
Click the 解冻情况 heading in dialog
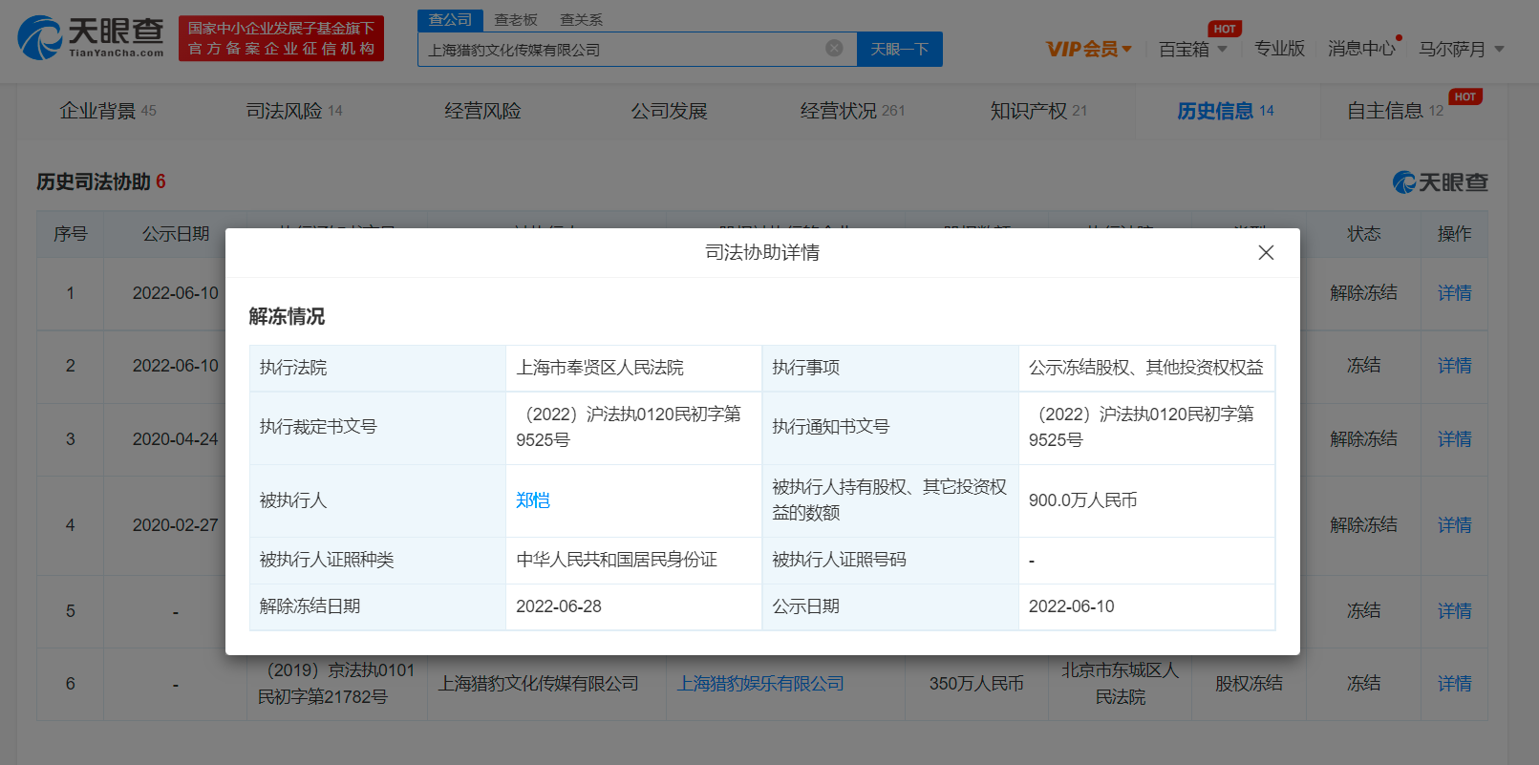coord(287,316)
